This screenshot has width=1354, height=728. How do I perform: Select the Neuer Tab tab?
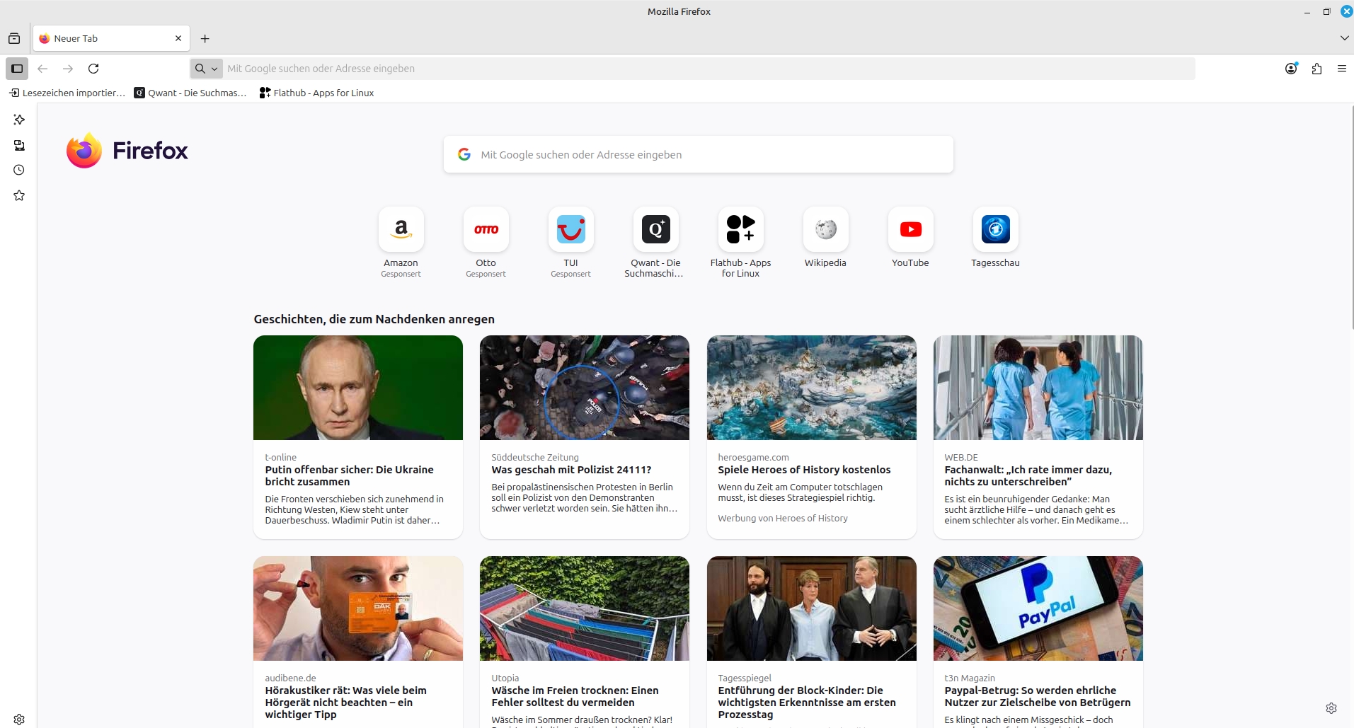[111, 38]
